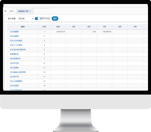
Task: Open the 应交个人所得税 link
Action: click(16, 45)
